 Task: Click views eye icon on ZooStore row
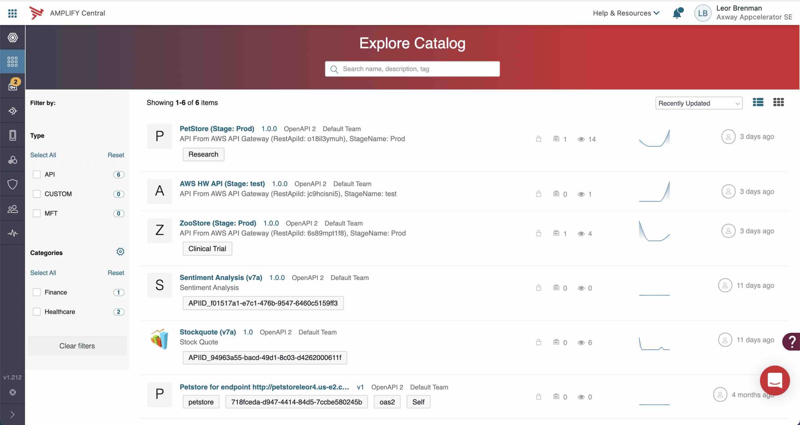[x=581, y=234]
